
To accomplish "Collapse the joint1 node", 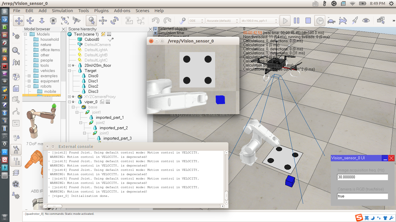I will click(x=77, y=112).
